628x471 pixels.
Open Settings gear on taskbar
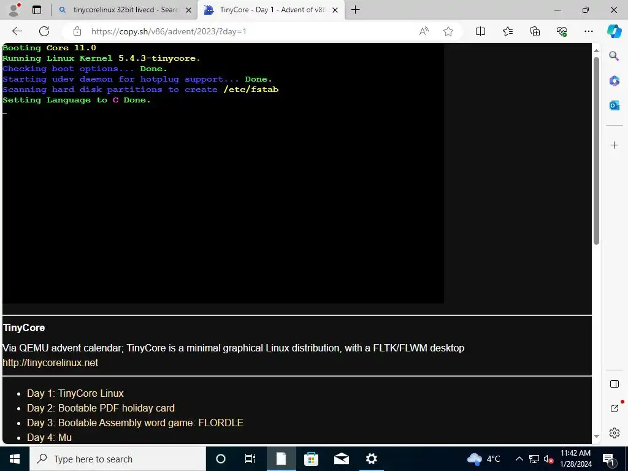pyautogui.click(x=372, y=459)
